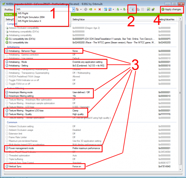Toggle the show customized settings only filter

132,9
